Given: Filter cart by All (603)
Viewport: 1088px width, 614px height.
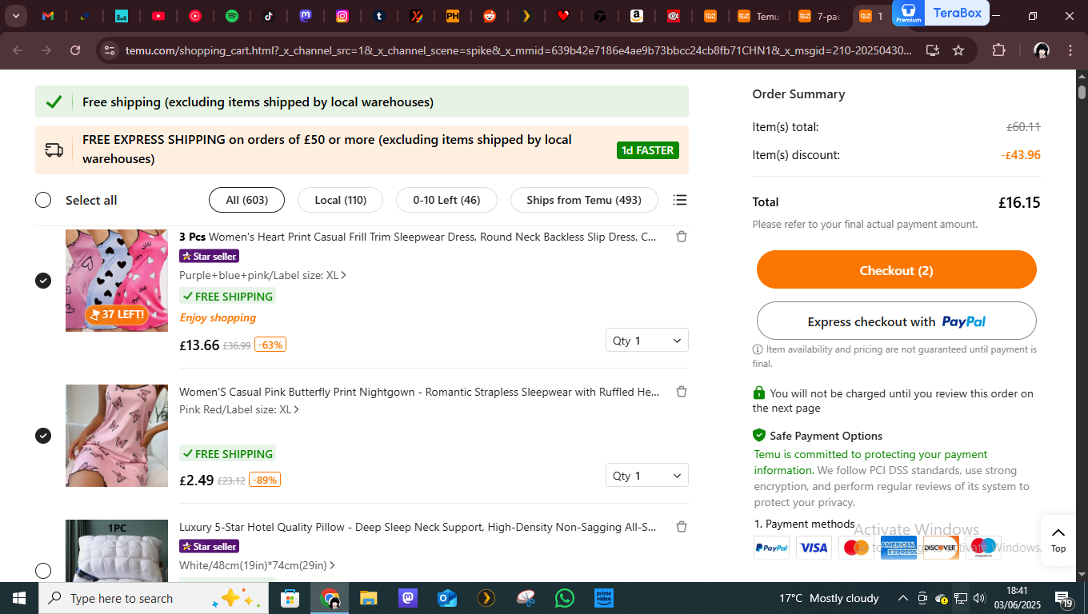Looking at the screenshot, I should (x=246, y=200).
